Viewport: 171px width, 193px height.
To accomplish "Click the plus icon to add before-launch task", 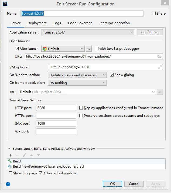I will pyautogui.click(x=11, y=155).
